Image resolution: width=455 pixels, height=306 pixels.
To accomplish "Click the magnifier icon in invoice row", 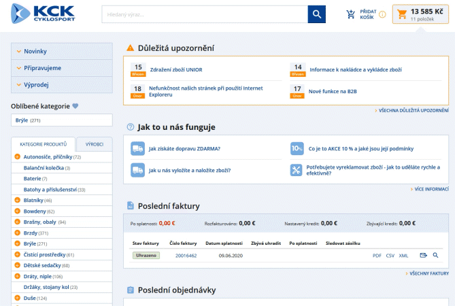I will click(x=435, y=256).
